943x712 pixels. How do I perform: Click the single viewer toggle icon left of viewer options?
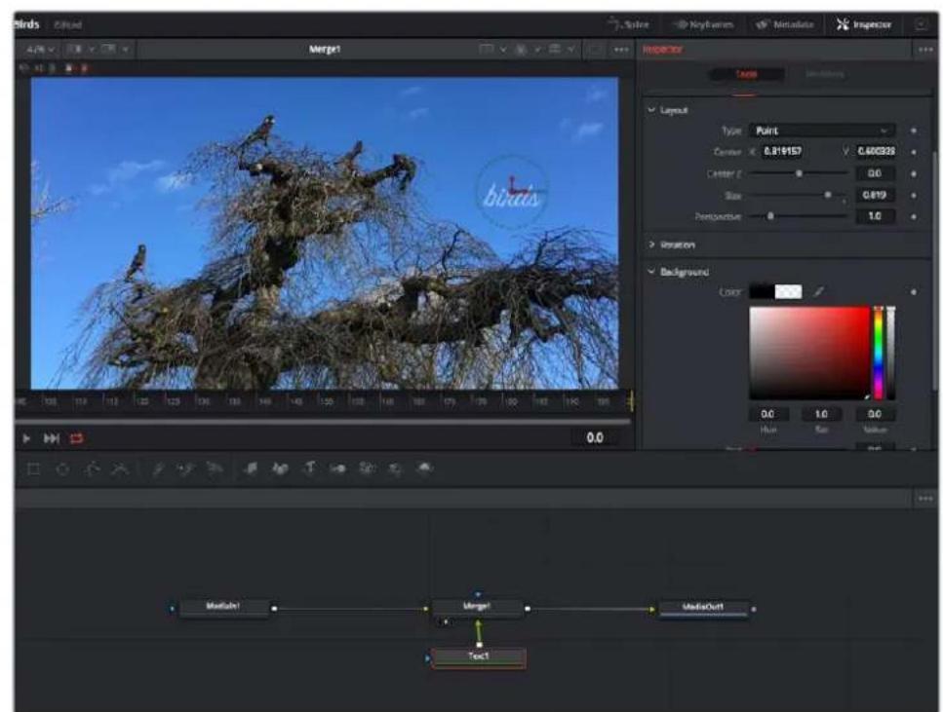point(595,50)
